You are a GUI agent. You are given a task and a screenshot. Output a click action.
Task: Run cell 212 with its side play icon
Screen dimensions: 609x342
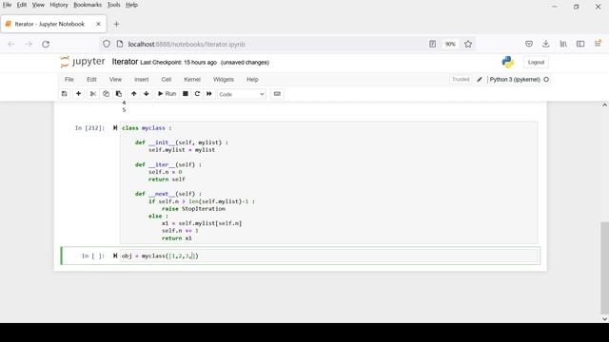click(x=115, y=128)
